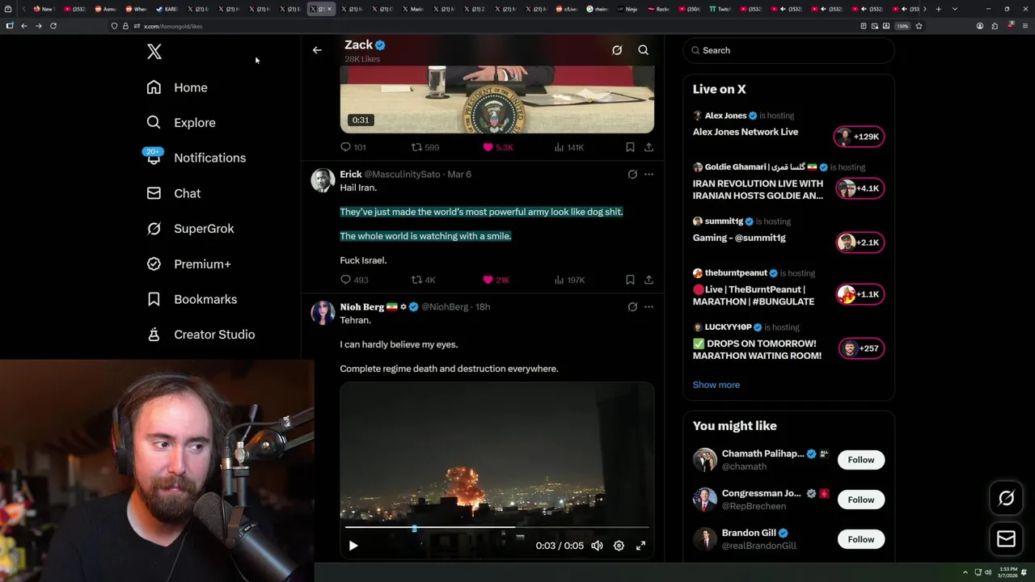Join Alex Jones Network Live +129K
This screenshot has height=582, width=1035.
(859, 137)
